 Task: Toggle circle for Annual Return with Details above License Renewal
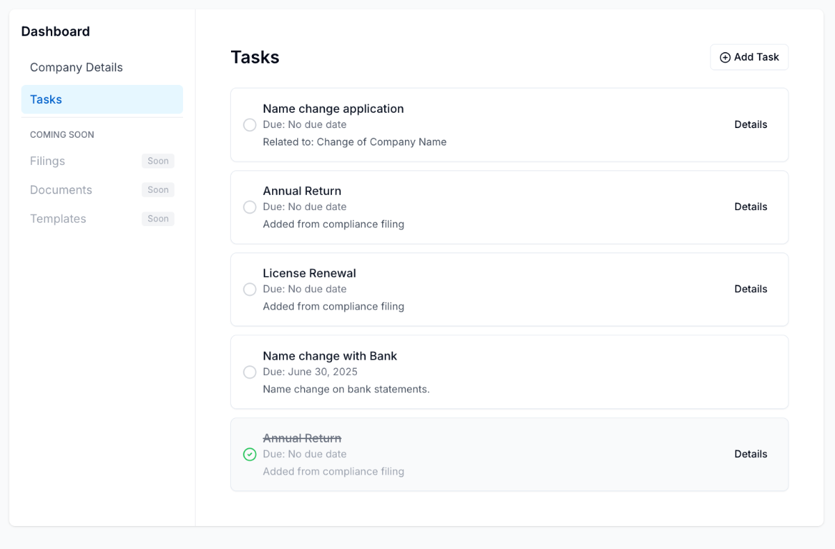coord(250,207)
